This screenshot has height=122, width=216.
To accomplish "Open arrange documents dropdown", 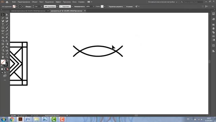I will (x=90, y=2).
